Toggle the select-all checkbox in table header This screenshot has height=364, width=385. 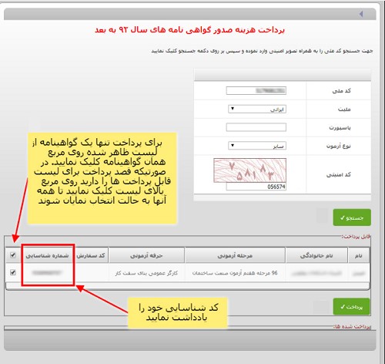pos(13,255)
